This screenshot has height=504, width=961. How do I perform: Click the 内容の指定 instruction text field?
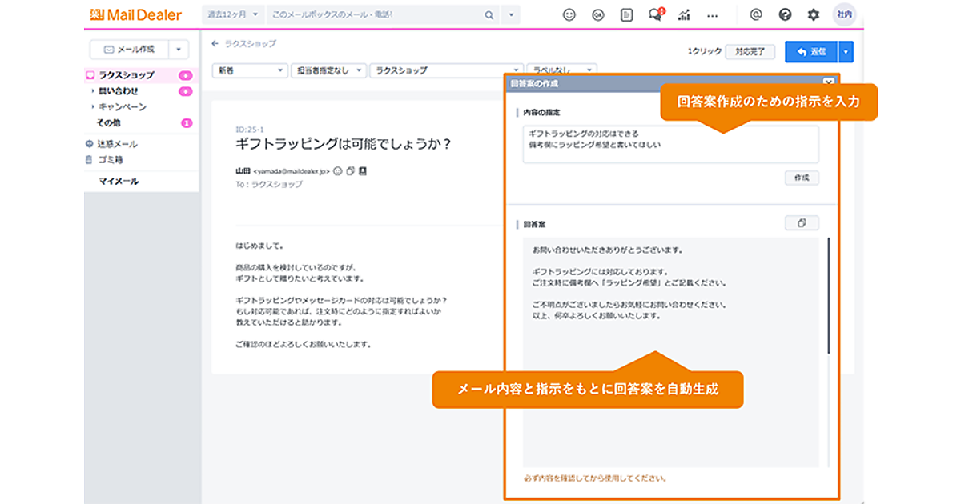pyautogui.click(x=670, y=144)
